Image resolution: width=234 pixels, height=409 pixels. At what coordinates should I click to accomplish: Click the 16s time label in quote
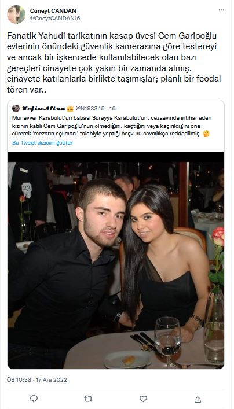tap(114, 108)
